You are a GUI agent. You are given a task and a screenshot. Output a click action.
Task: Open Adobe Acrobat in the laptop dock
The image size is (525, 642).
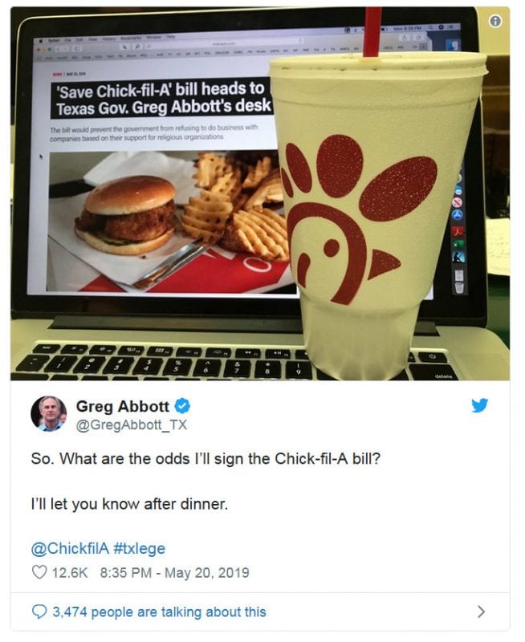[x=458, y=232]
